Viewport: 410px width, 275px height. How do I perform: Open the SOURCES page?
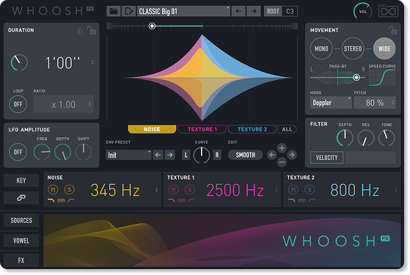coord(21,220)
